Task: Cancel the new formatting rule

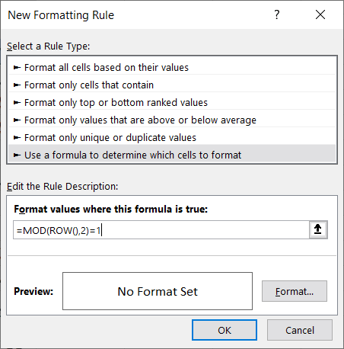Action: [x=300, y=330]
